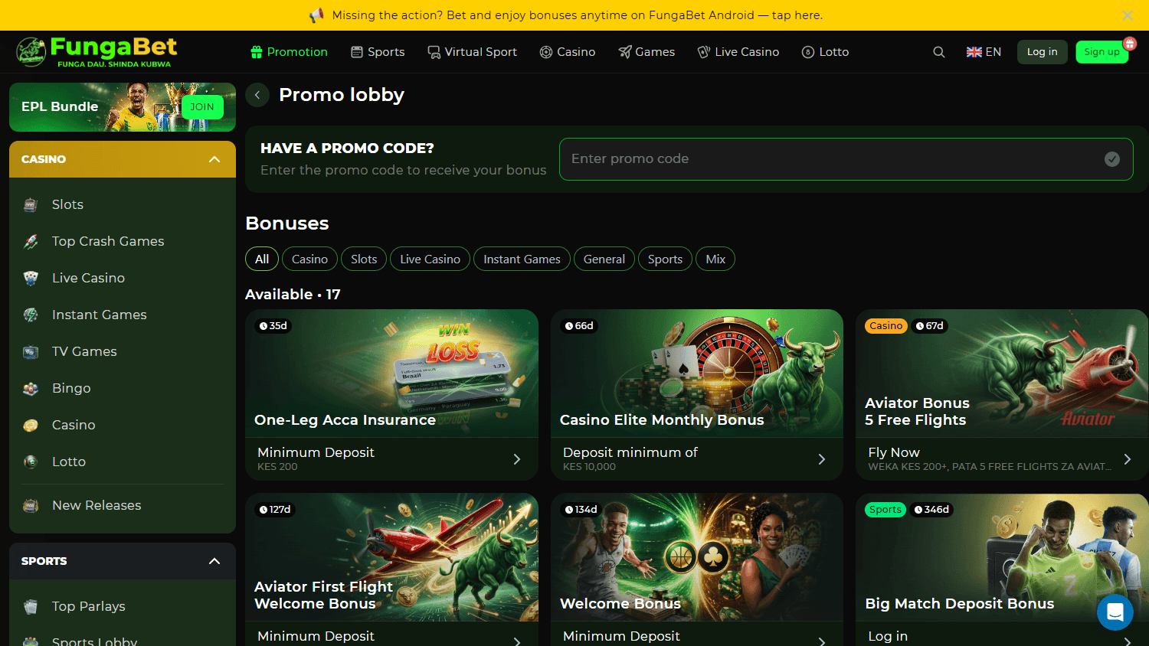Click the gift icon on Sign up
Screen dimensions: 1149x646
click(x=1129, y=44)
